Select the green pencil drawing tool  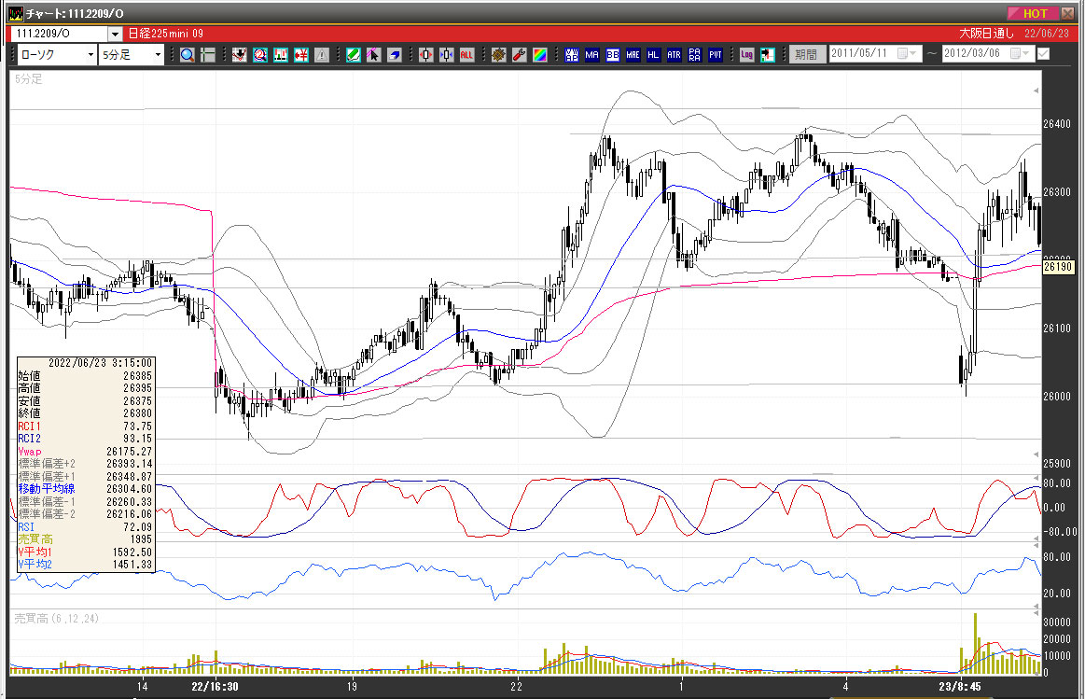[x=353, y=55]
